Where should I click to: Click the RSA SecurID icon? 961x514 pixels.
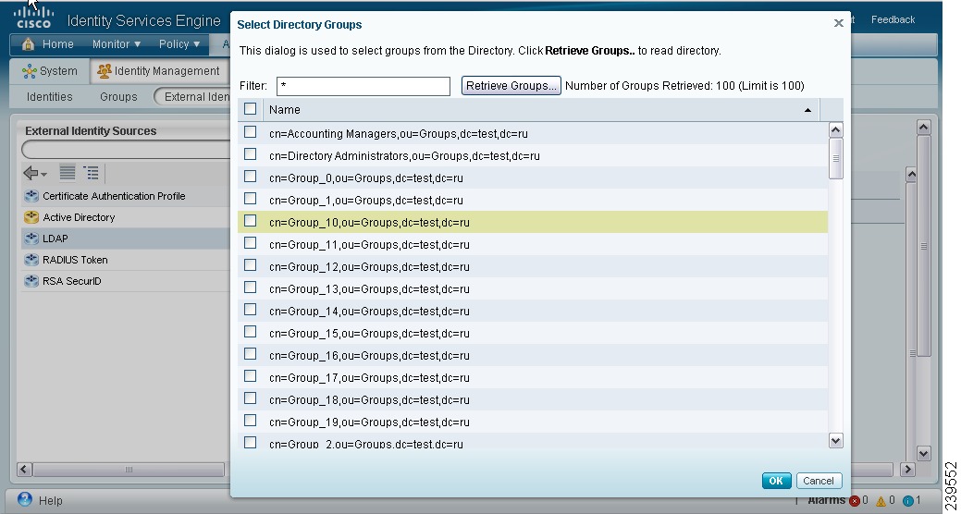pos(31,281)
